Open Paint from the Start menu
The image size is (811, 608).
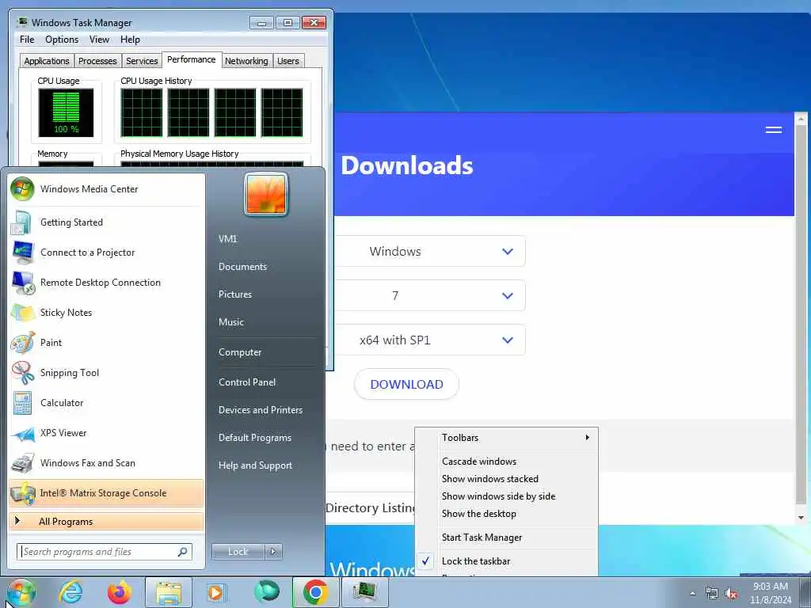coord(106,342)
